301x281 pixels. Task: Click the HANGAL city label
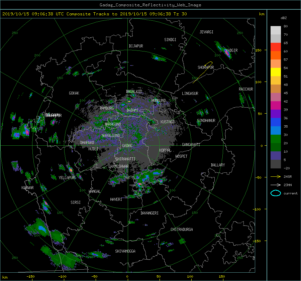pyautogui.click(x=94, y=191)
